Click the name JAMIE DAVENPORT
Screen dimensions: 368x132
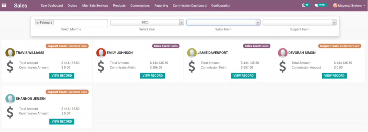tap(213, 53)
